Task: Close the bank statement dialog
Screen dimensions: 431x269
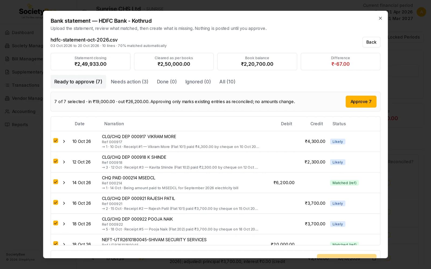Action: click(x=380, y=18)
